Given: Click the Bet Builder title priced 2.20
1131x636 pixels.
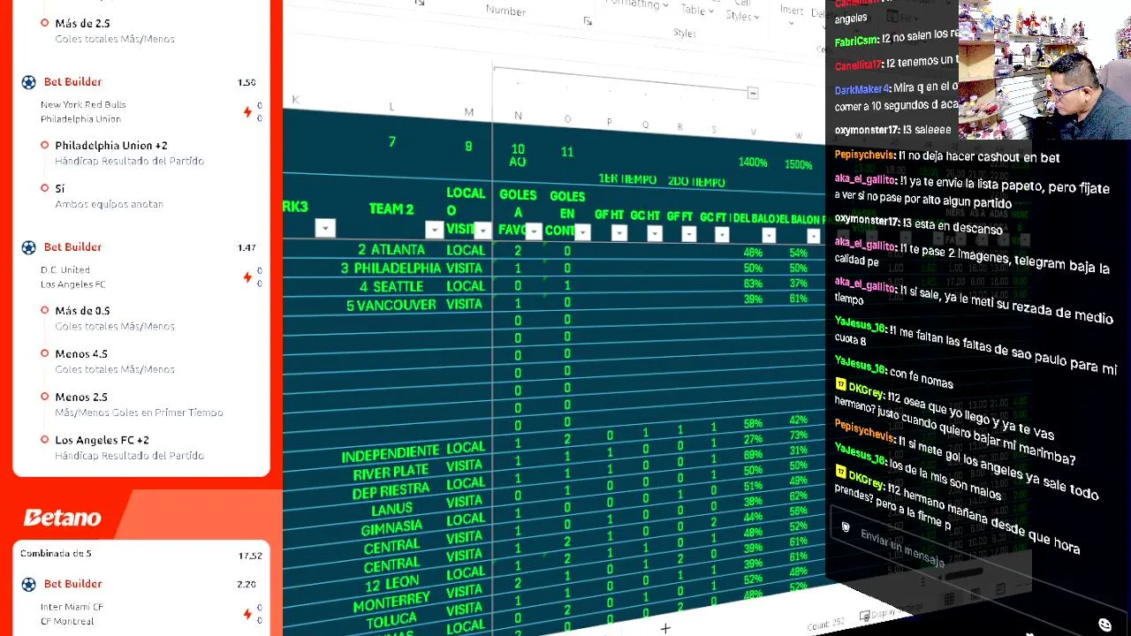Looking at the screenshot, I should [x=72, y=584].
